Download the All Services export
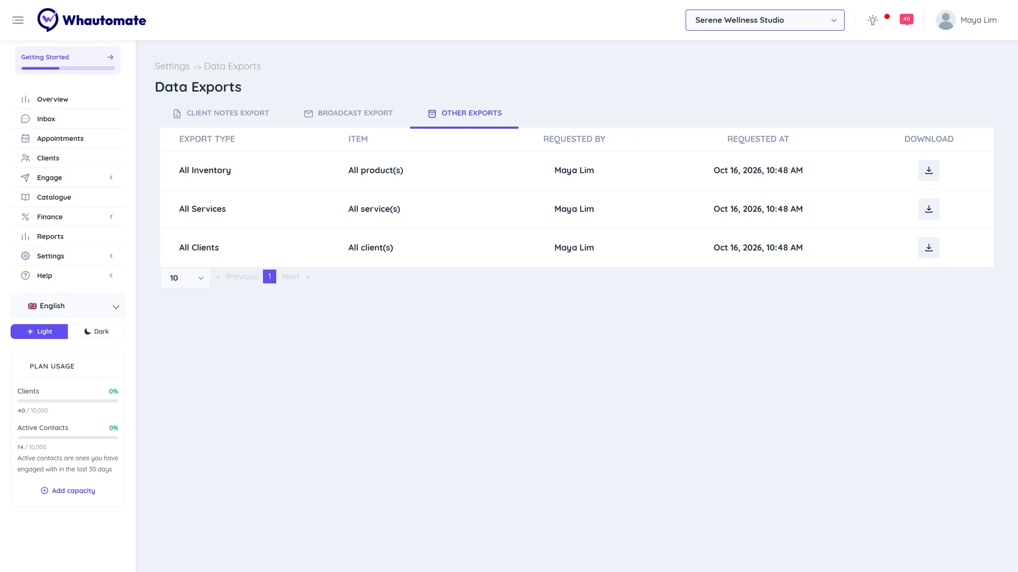 (x=929, y=209)
